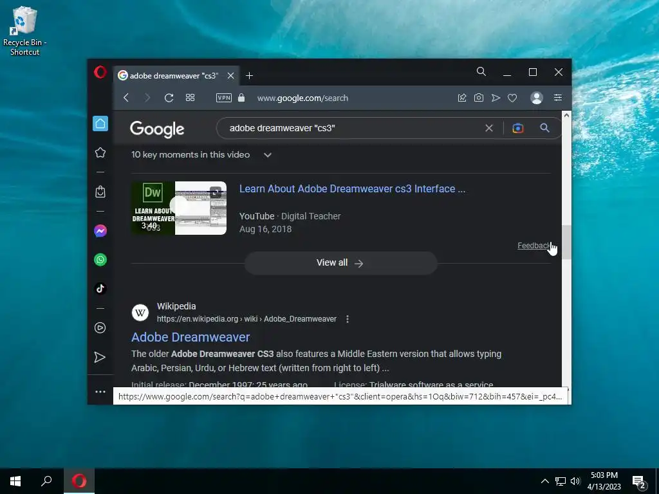Click Opera icon in the taskbar
This screenshot has width=659, height=494.
click(79, 481)
